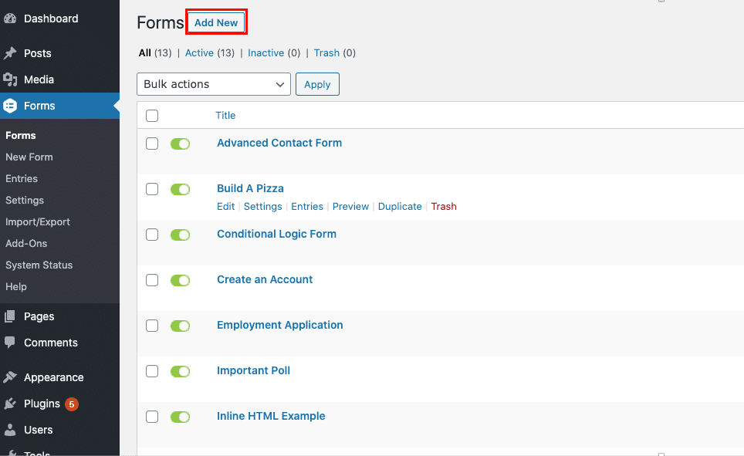Open the Users sidebar icon
This screenshot has height=456, width=744.
click(x=11, y=430)
